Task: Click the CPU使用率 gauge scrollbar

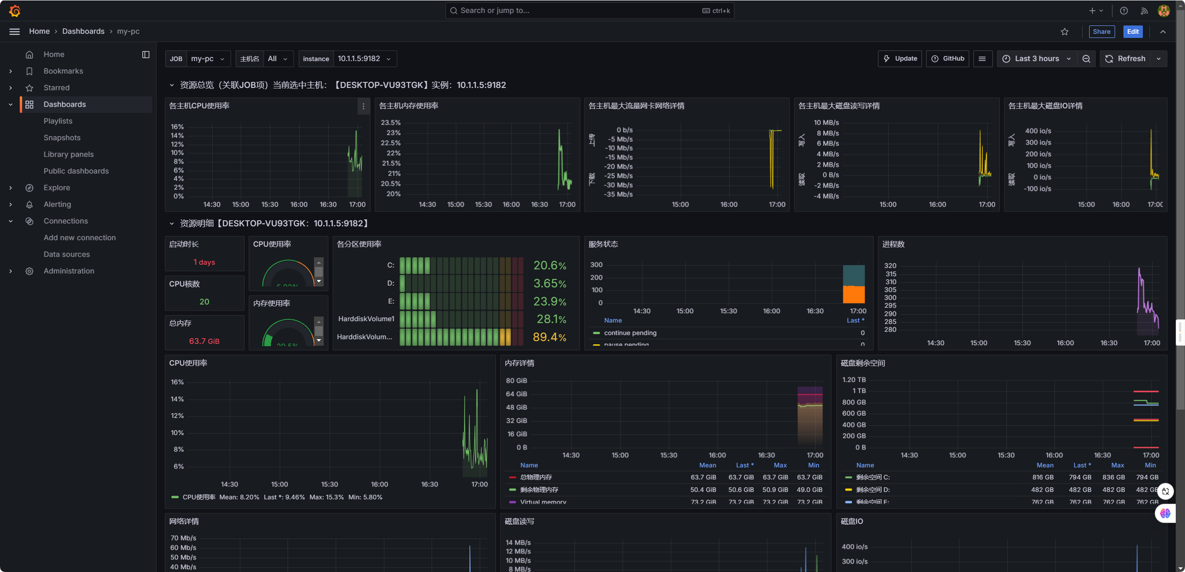Action: 319,272
